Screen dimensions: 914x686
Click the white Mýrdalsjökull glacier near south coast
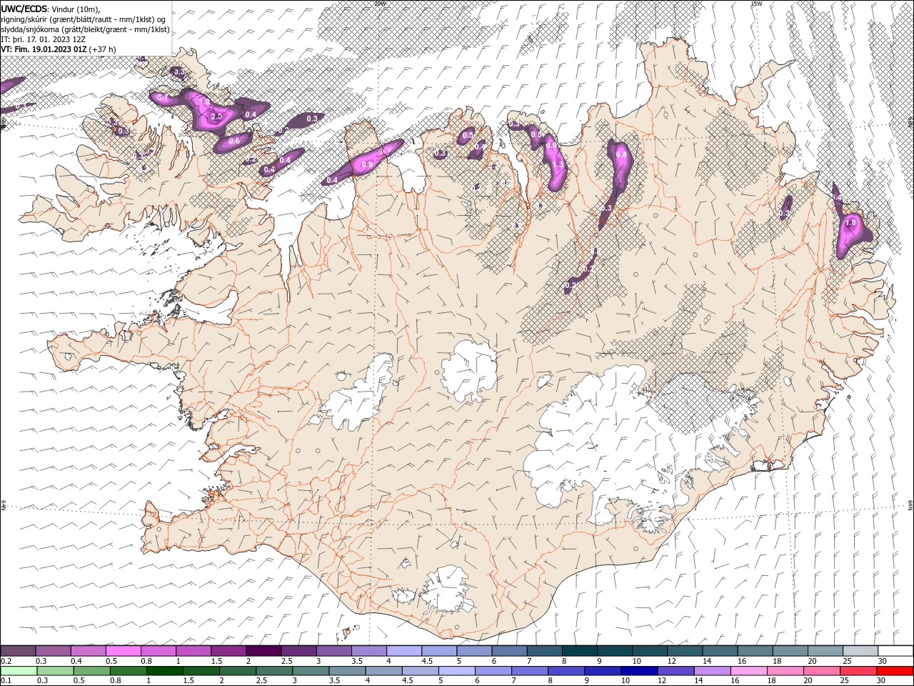point(448,590)
